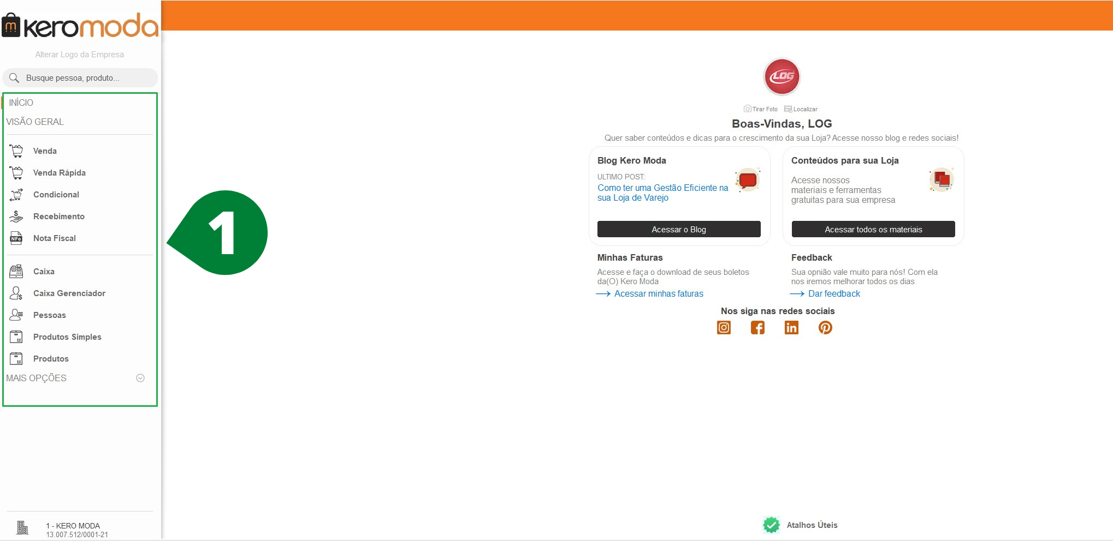
Task: Open Venda menu entry
Action: [45, 151]
